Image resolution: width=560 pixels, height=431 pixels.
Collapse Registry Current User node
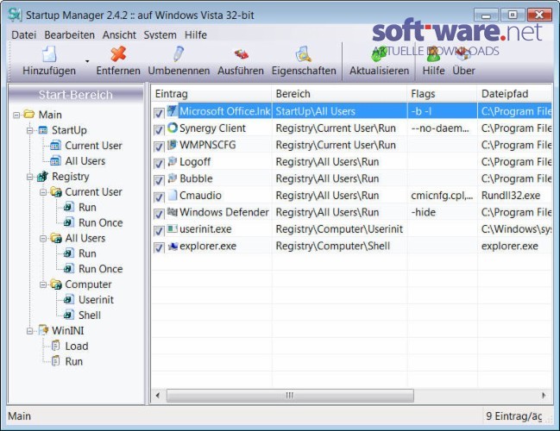click(43, 192)
